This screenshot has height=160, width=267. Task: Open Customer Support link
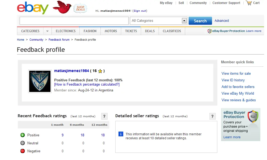[x=226, y=3]
